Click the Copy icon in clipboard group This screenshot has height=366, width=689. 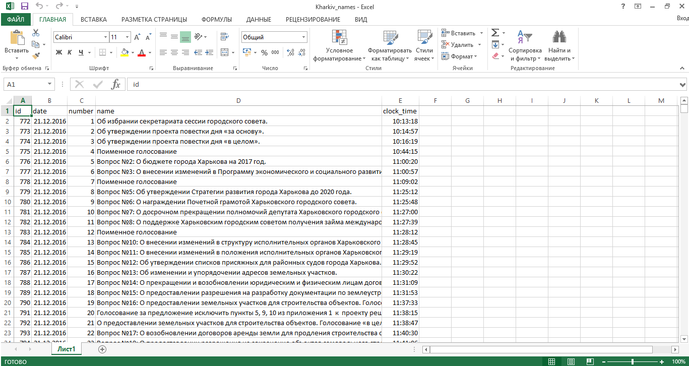36,44
